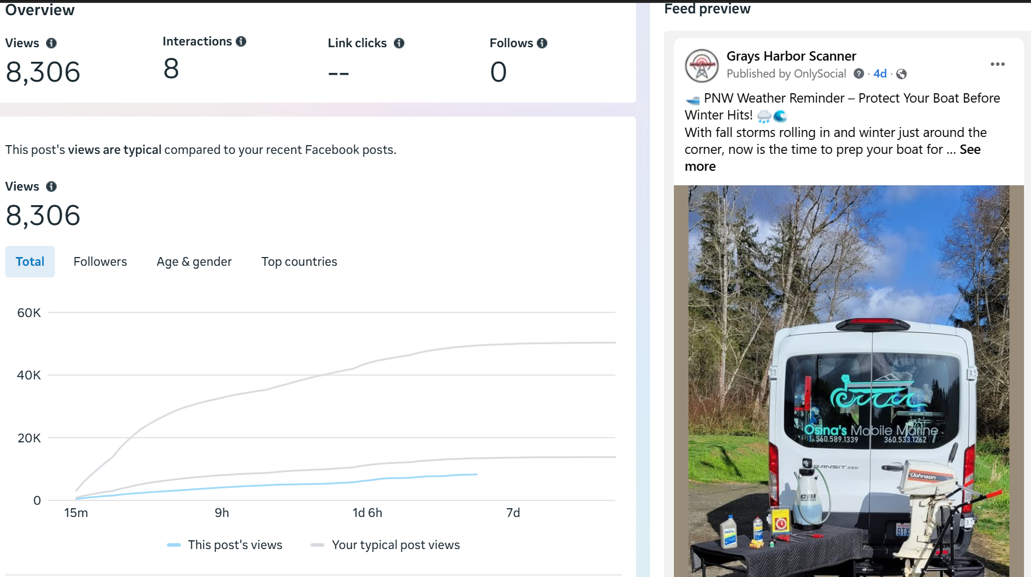Click the Published by OnlySocial text
The width and height of the screenshot is (1031, 577).
(786, 73)
